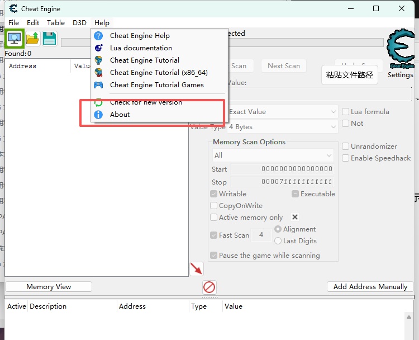Viewport: 419px width, 340px height.
Task: Click the Next Scan button
Action: [283, 66]
